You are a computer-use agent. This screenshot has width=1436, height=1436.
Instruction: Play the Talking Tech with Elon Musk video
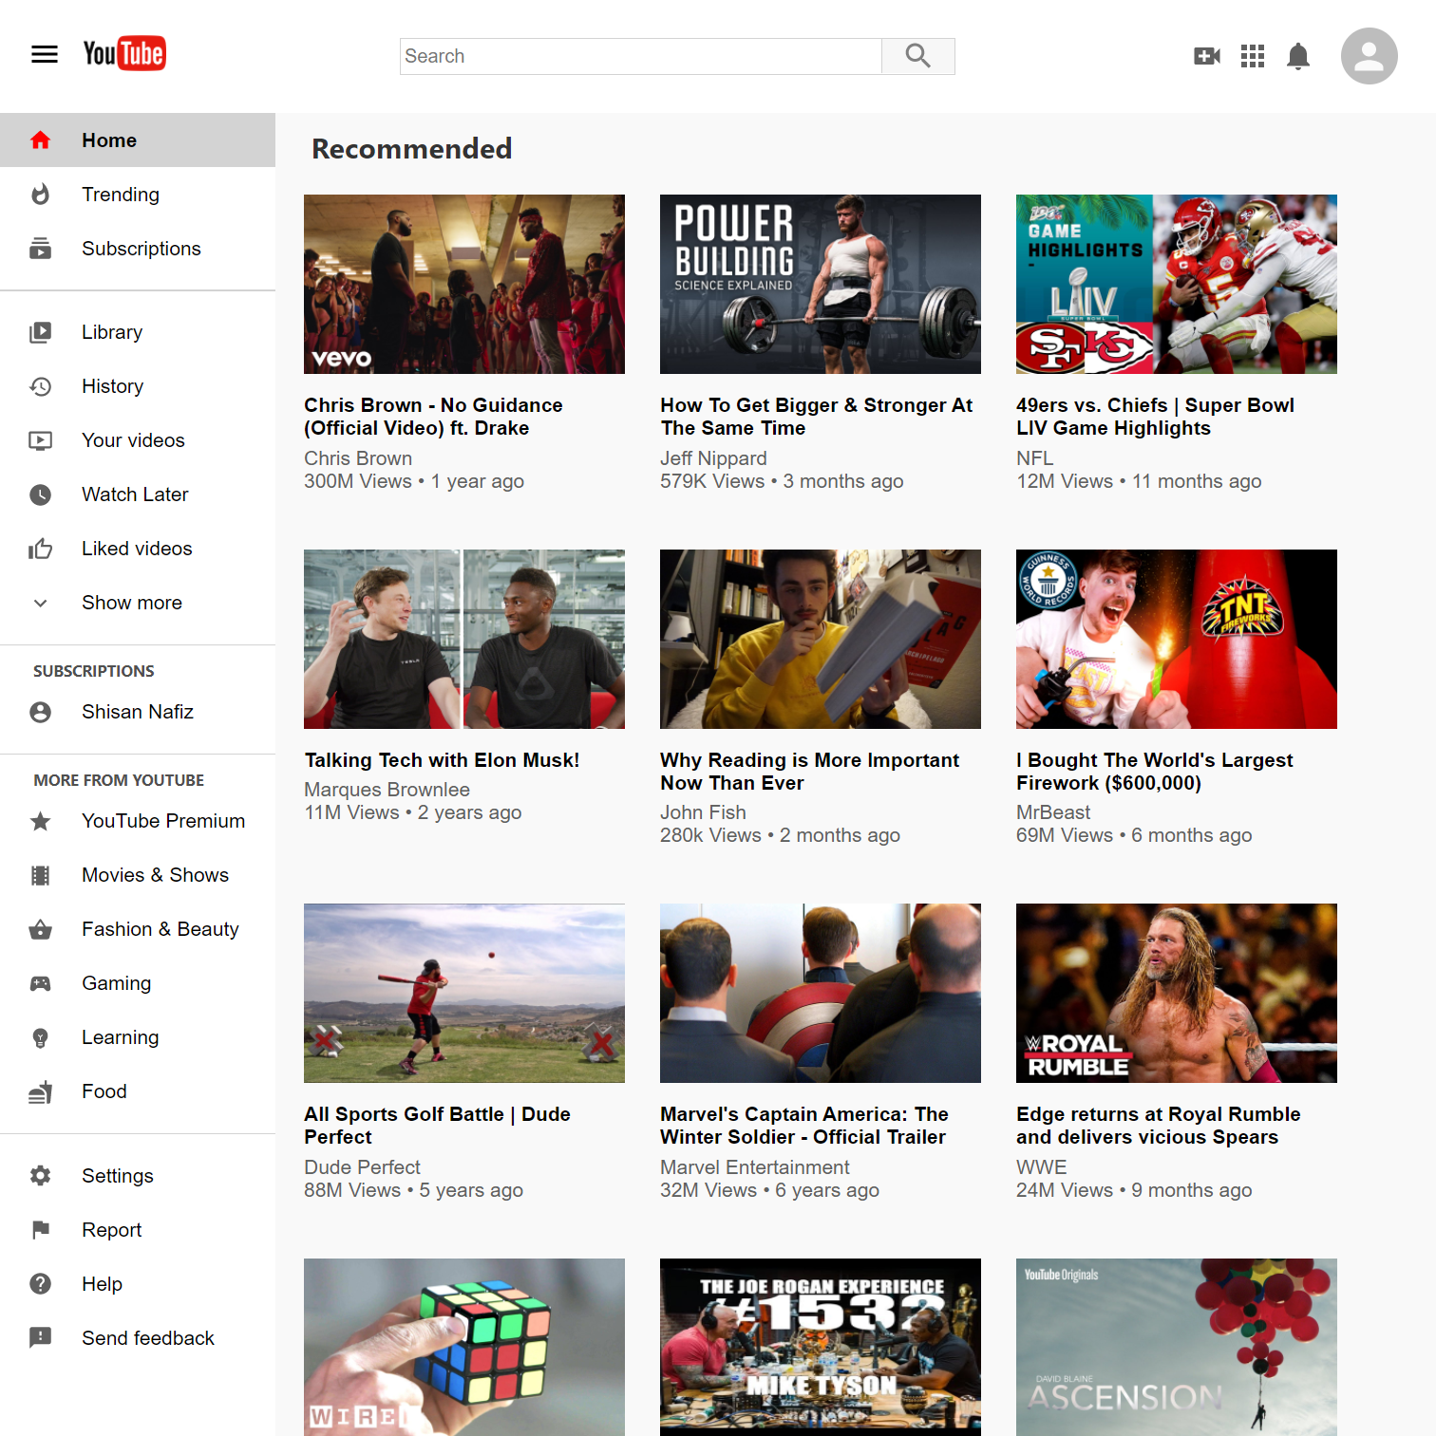(463, 639)
